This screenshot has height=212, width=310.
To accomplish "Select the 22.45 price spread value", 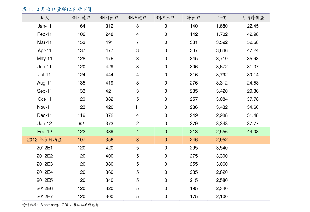I will coord(253,26).
